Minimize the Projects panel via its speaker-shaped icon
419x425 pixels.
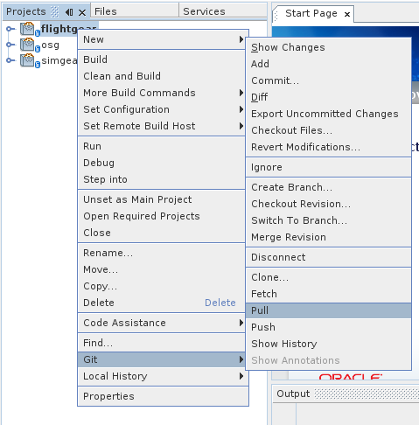tap(69, 12)
